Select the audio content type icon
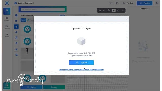The image size is (162, 91). (16, 32)
